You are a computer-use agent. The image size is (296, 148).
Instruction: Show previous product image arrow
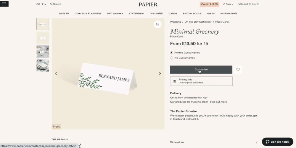[x=56, y=73]
